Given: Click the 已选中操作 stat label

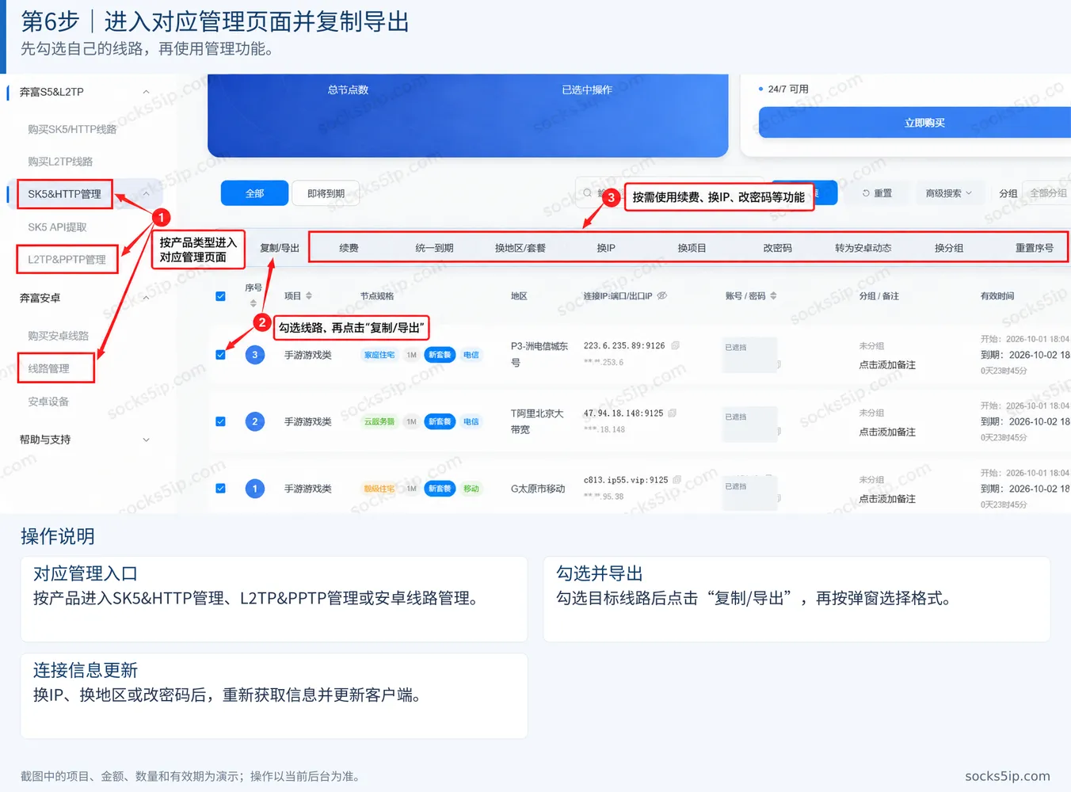Looking at the screenshot, I should (587, 90).
